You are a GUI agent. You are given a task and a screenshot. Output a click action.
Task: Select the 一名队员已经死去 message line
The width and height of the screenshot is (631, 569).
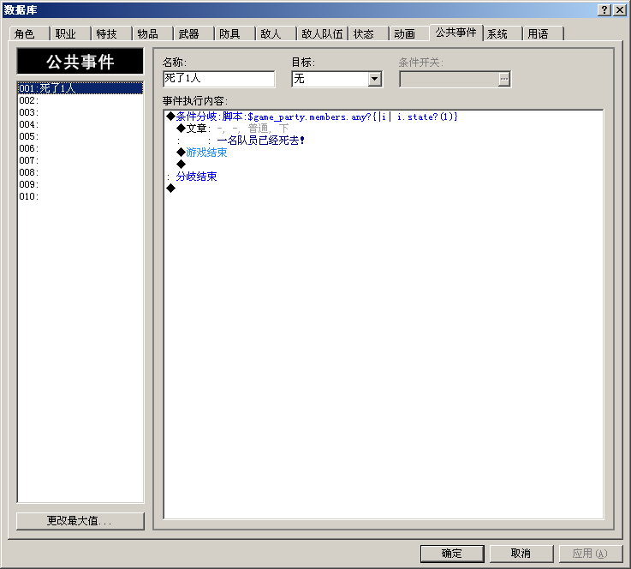click(384, 141)
